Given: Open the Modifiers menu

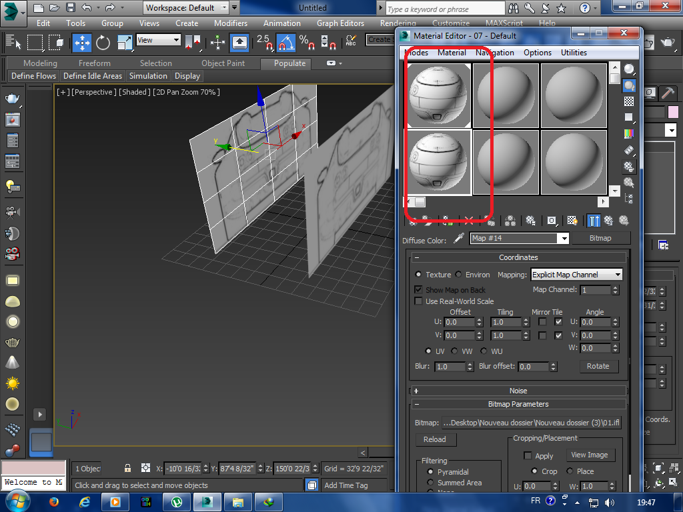Looking at the screenshot, I should (x=230, y=23).
